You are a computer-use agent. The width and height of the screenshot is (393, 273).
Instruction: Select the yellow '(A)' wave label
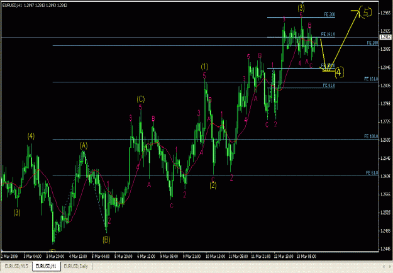(84, 145)
